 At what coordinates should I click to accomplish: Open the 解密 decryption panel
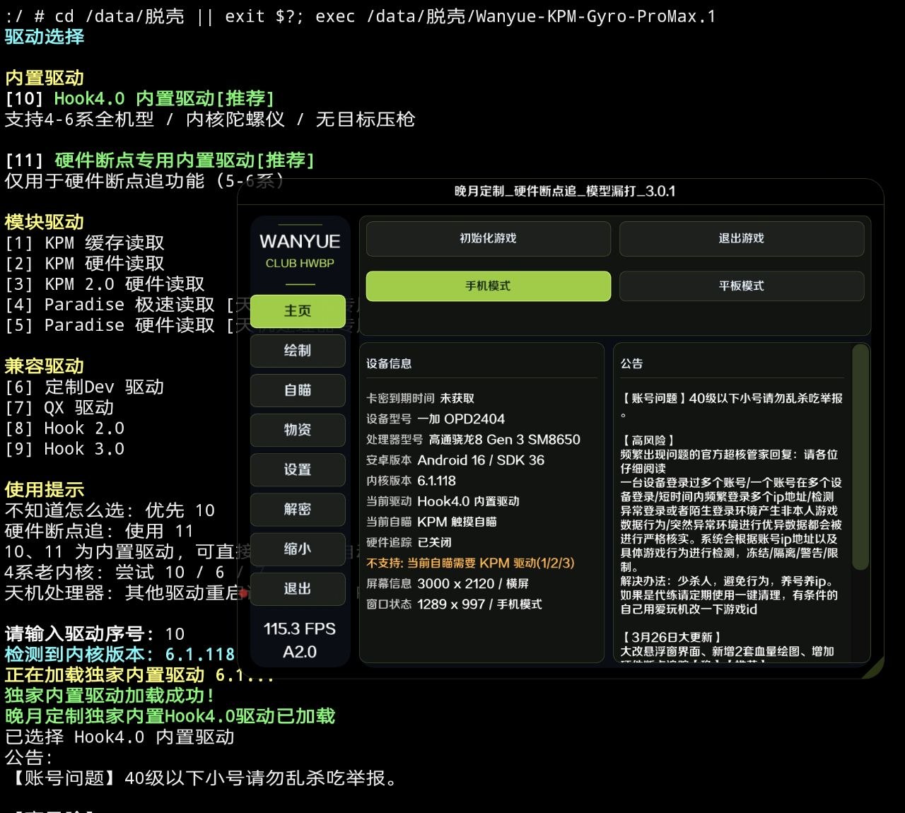coord(297,510)
